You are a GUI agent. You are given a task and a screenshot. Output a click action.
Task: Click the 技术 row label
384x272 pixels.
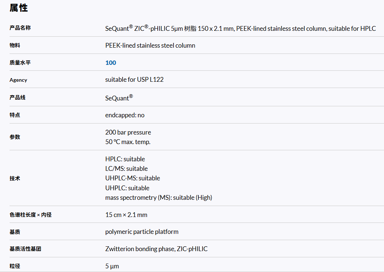(x=15, y=179)
